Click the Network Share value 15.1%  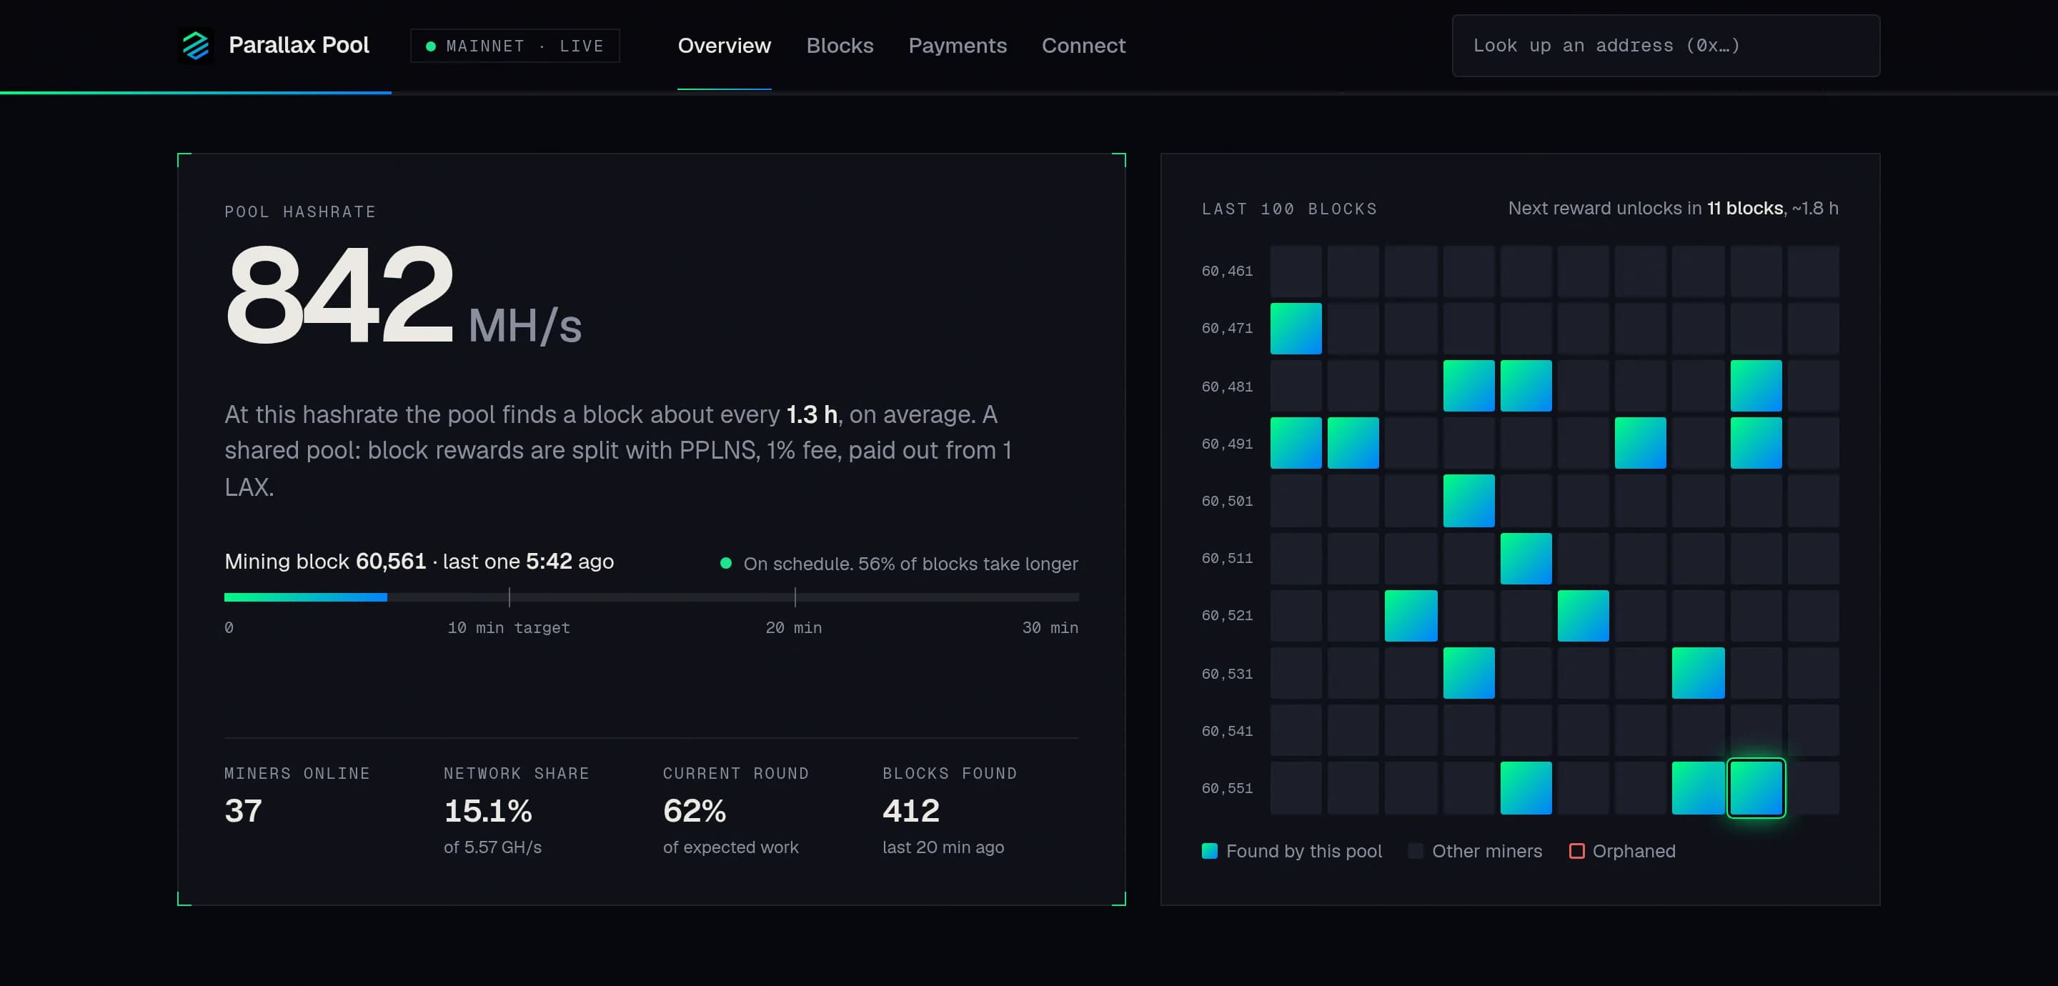tap(488, 811)
